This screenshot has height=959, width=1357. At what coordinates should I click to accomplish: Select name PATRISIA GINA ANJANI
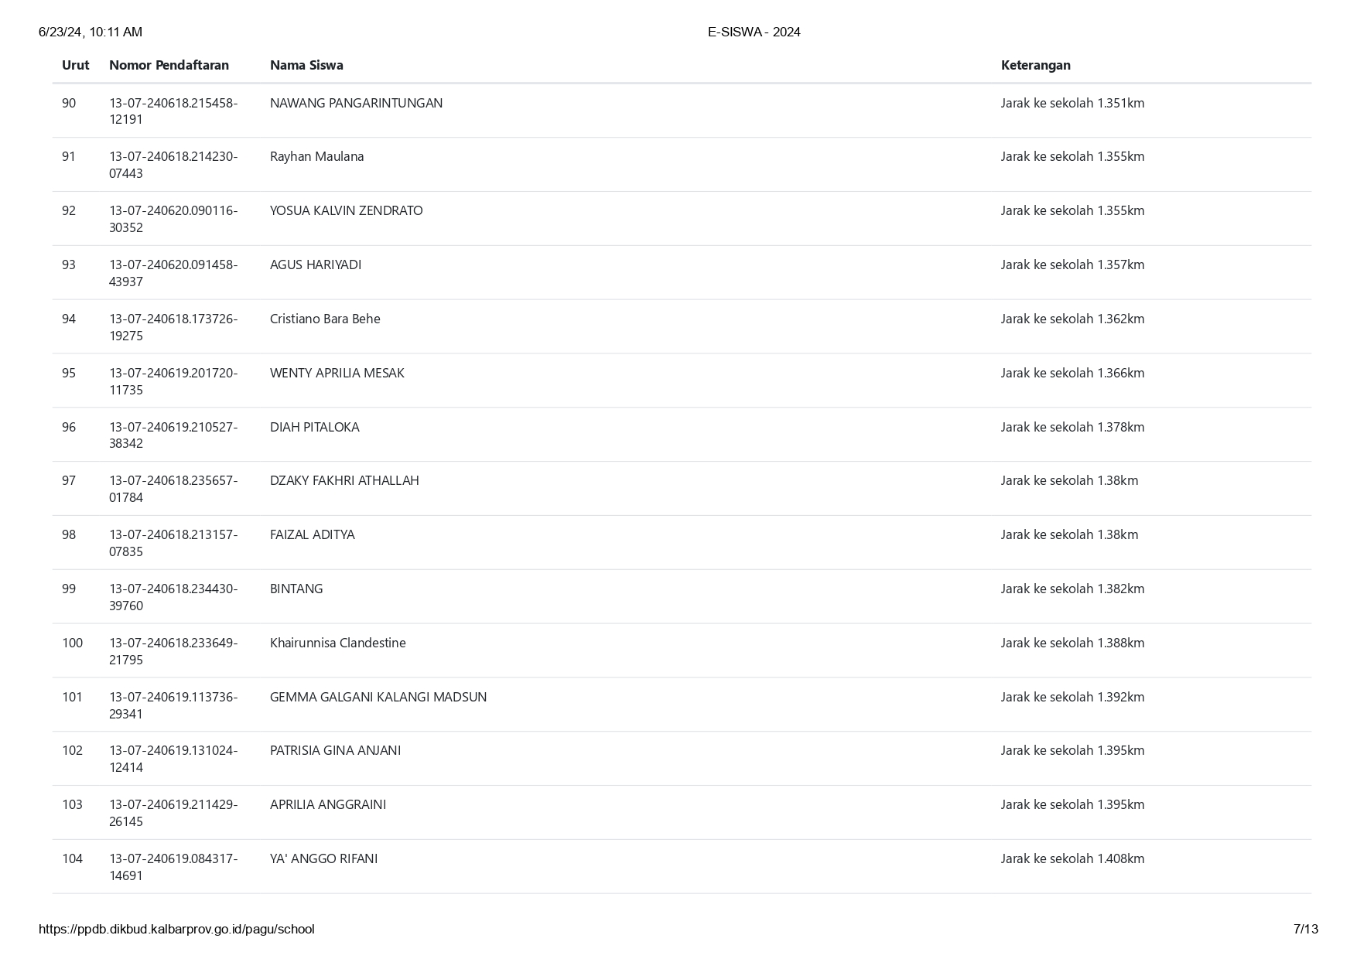(335, 750)
